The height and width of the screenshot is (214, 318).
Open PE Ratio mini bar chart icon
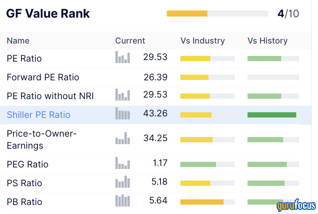[x=123, y=57]
